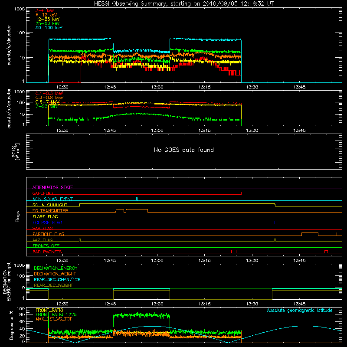Click the green 7-20 MeV curve peak

[138, 114]
